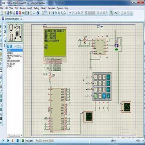Screen dimensions: 145x145
Task: Click the L library button beside DEVICES
Action: 11,46
